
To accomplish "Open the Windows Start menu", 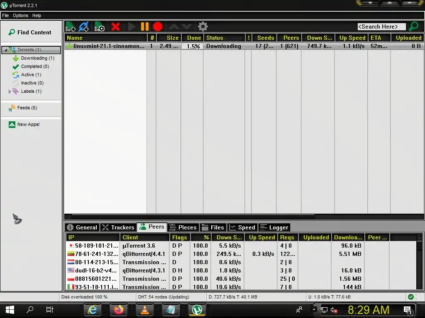I will pyautogui.click(x=10, y=310).
